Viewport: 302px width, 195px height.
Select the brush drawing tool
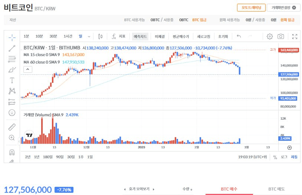pos(12,69)
